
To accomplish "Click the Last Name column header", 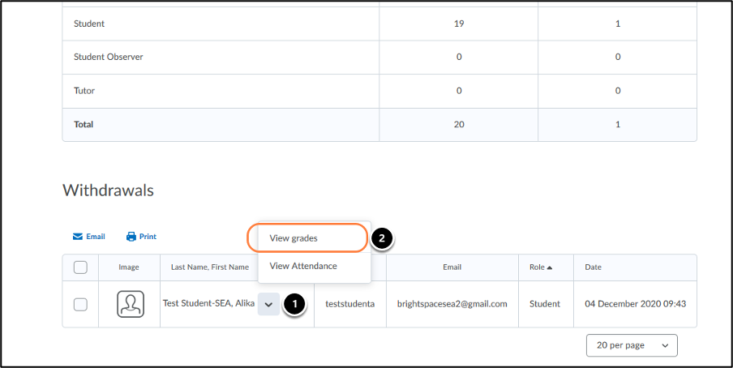I will pyautogui.click(x=186, y=267).
